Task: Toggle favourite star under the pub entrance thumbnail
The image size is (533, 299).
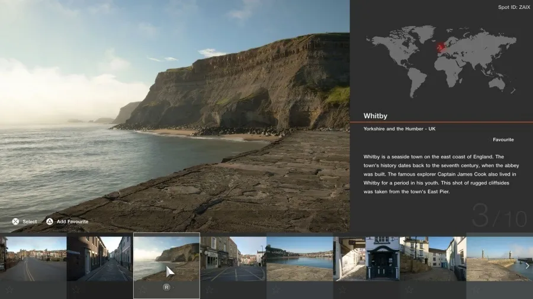Action: [x=342, y=290]
